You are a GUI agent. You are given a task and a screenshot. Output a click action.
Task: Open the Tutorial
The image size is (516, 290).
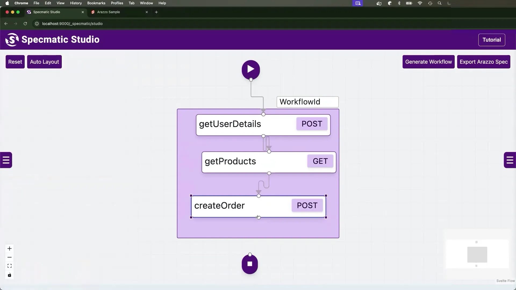point(492,40)
